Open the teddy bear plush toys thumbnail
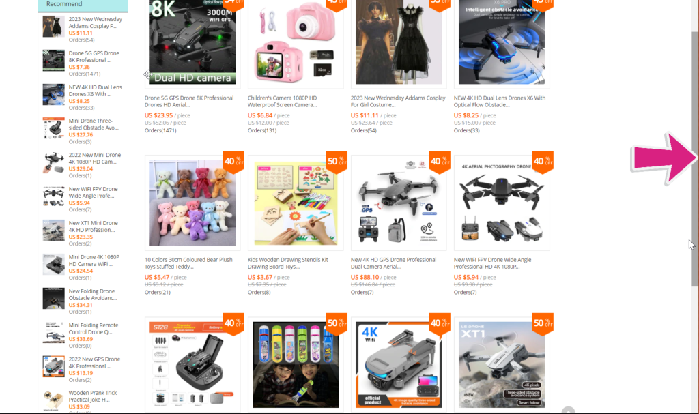 click(192, 203)
